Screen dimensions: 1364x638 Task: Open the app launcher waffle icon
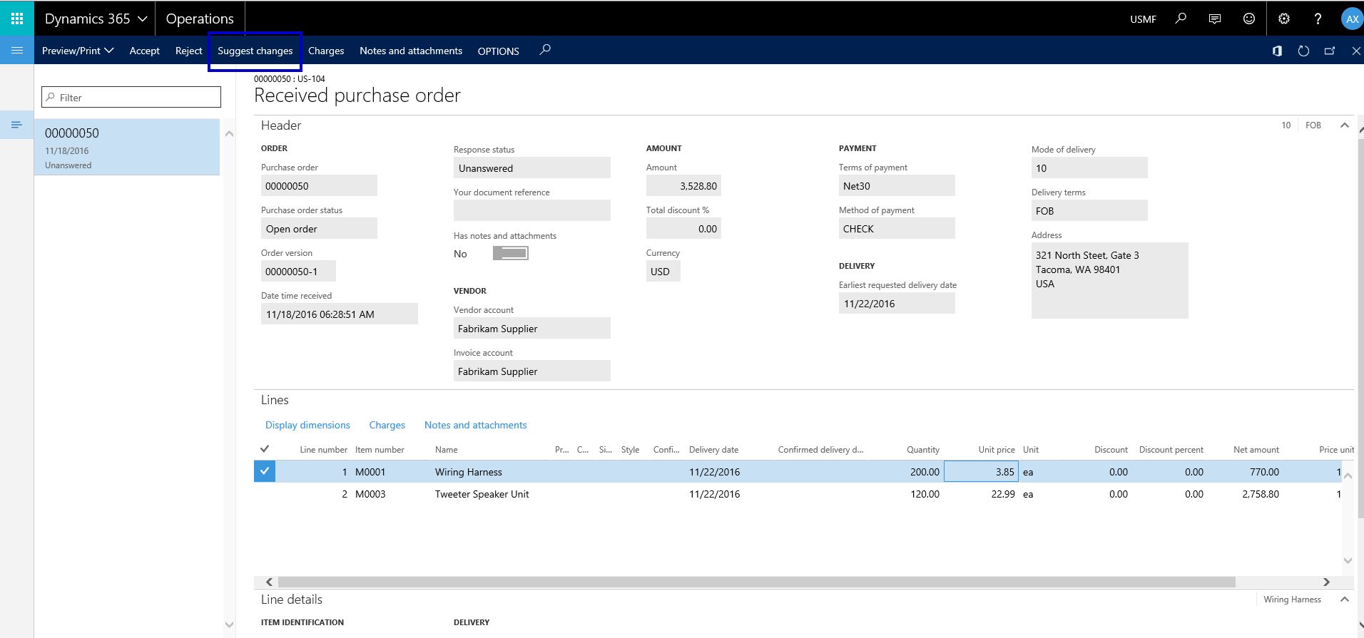click(x=17, y=19)
